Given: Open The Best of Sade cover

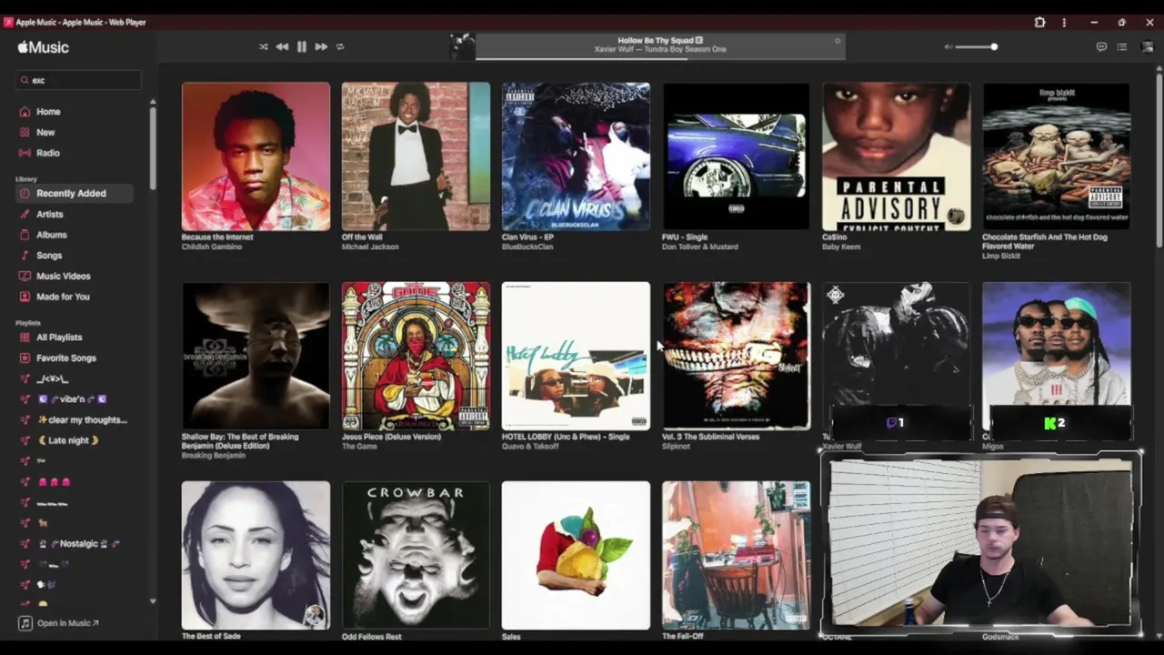Looking at the screenshot, I should [x=256, y=555].
